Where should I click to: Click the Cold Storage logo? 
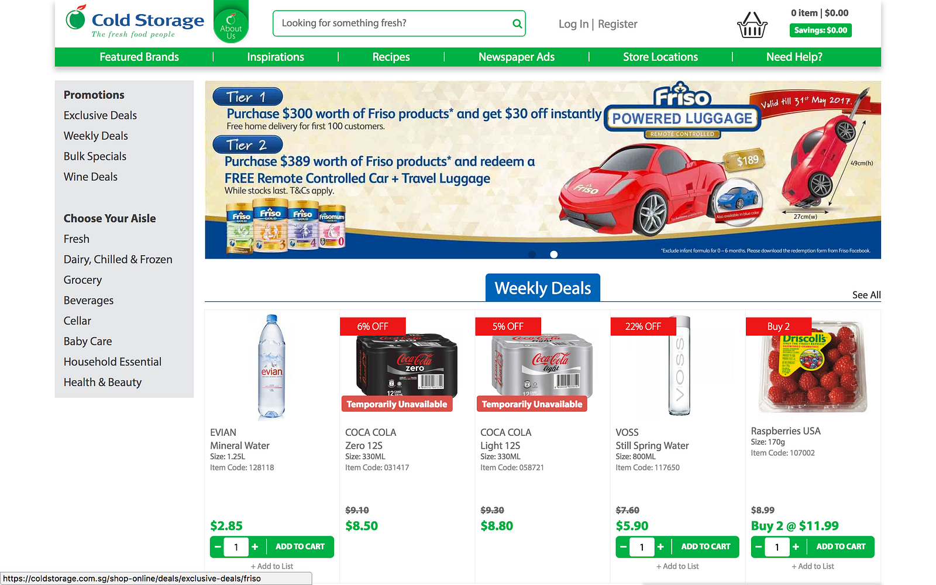(135, 22)
